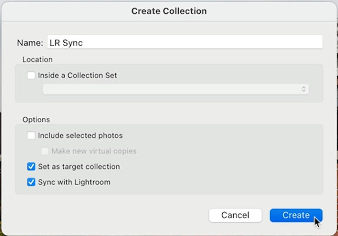Click the Include selected photos label text
Screen dimensions: 338x236
(x=80, y=136)
